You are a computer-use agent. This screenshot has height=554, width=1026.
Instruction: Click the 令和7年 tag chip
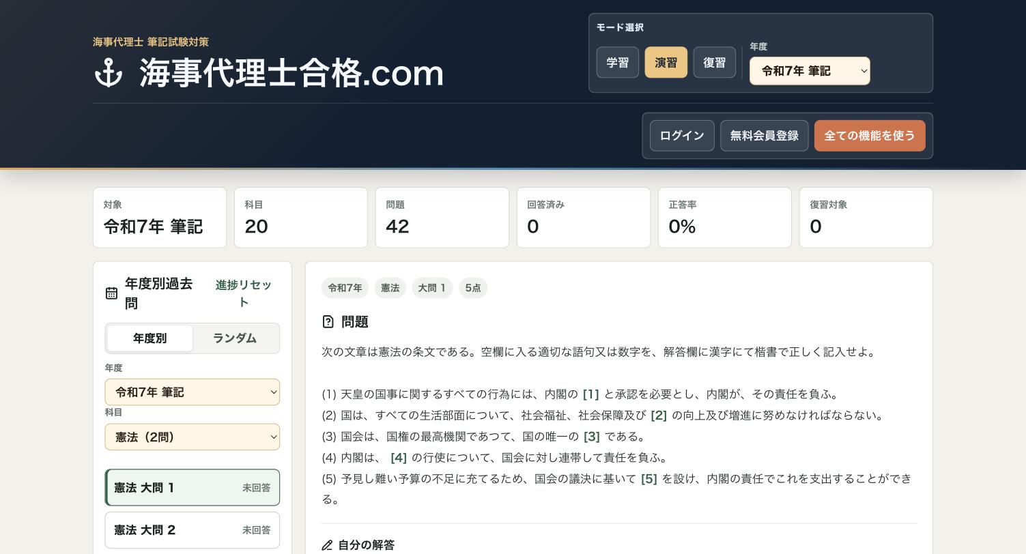(345, 288)
